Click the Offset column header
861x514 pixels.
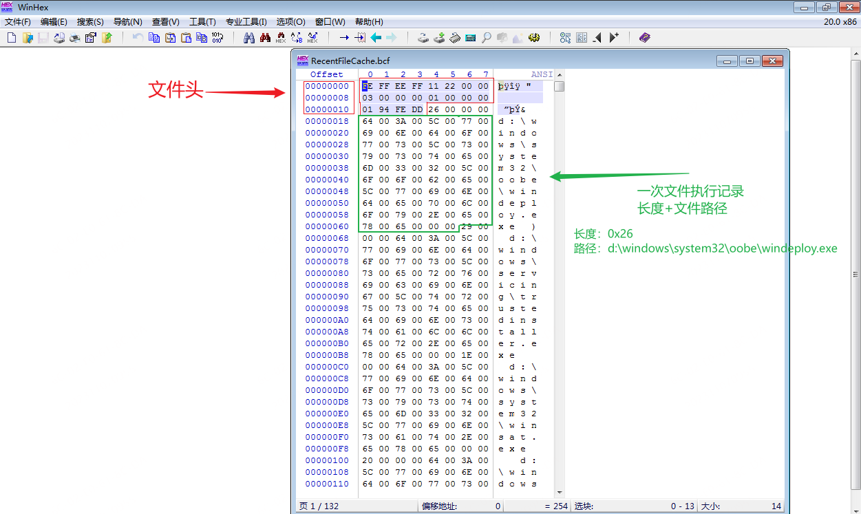(326, 74)
